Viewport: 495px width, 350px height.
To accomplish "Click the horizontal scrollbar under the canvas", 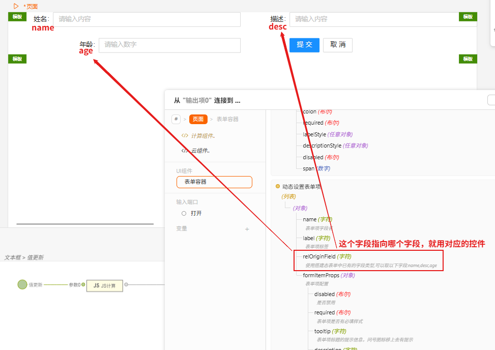I will (85, 224).
